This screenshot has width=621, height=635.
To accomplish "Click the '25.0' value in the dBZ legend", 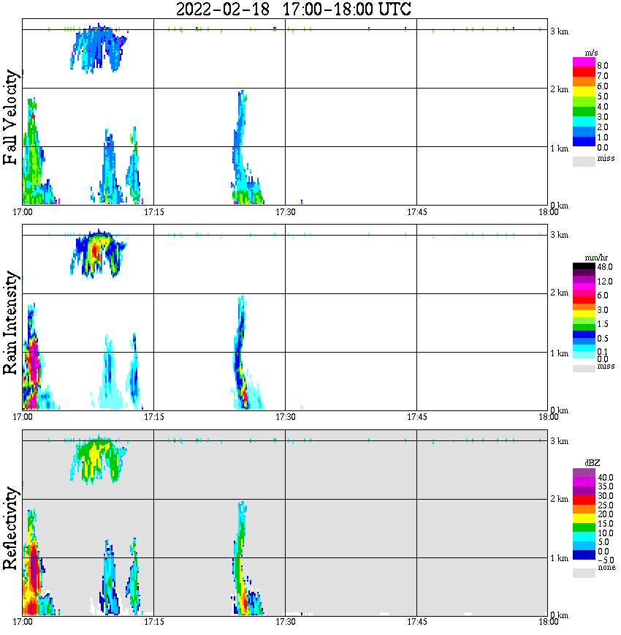I will [605, 506].
